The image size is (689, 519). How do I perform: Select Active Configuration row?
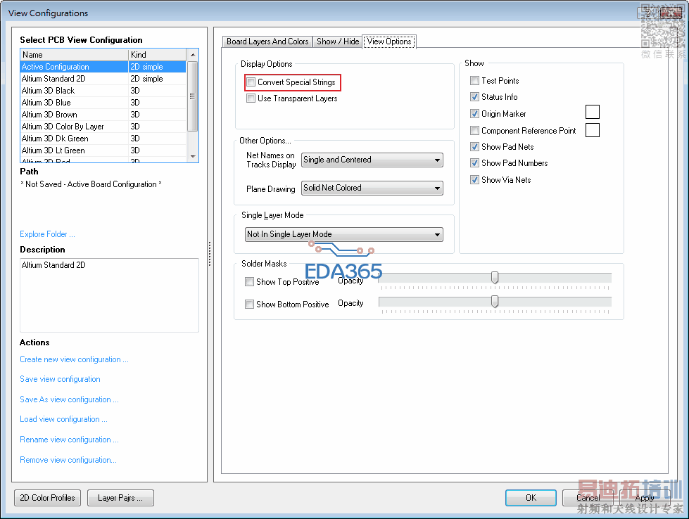(x=103, y=67)
